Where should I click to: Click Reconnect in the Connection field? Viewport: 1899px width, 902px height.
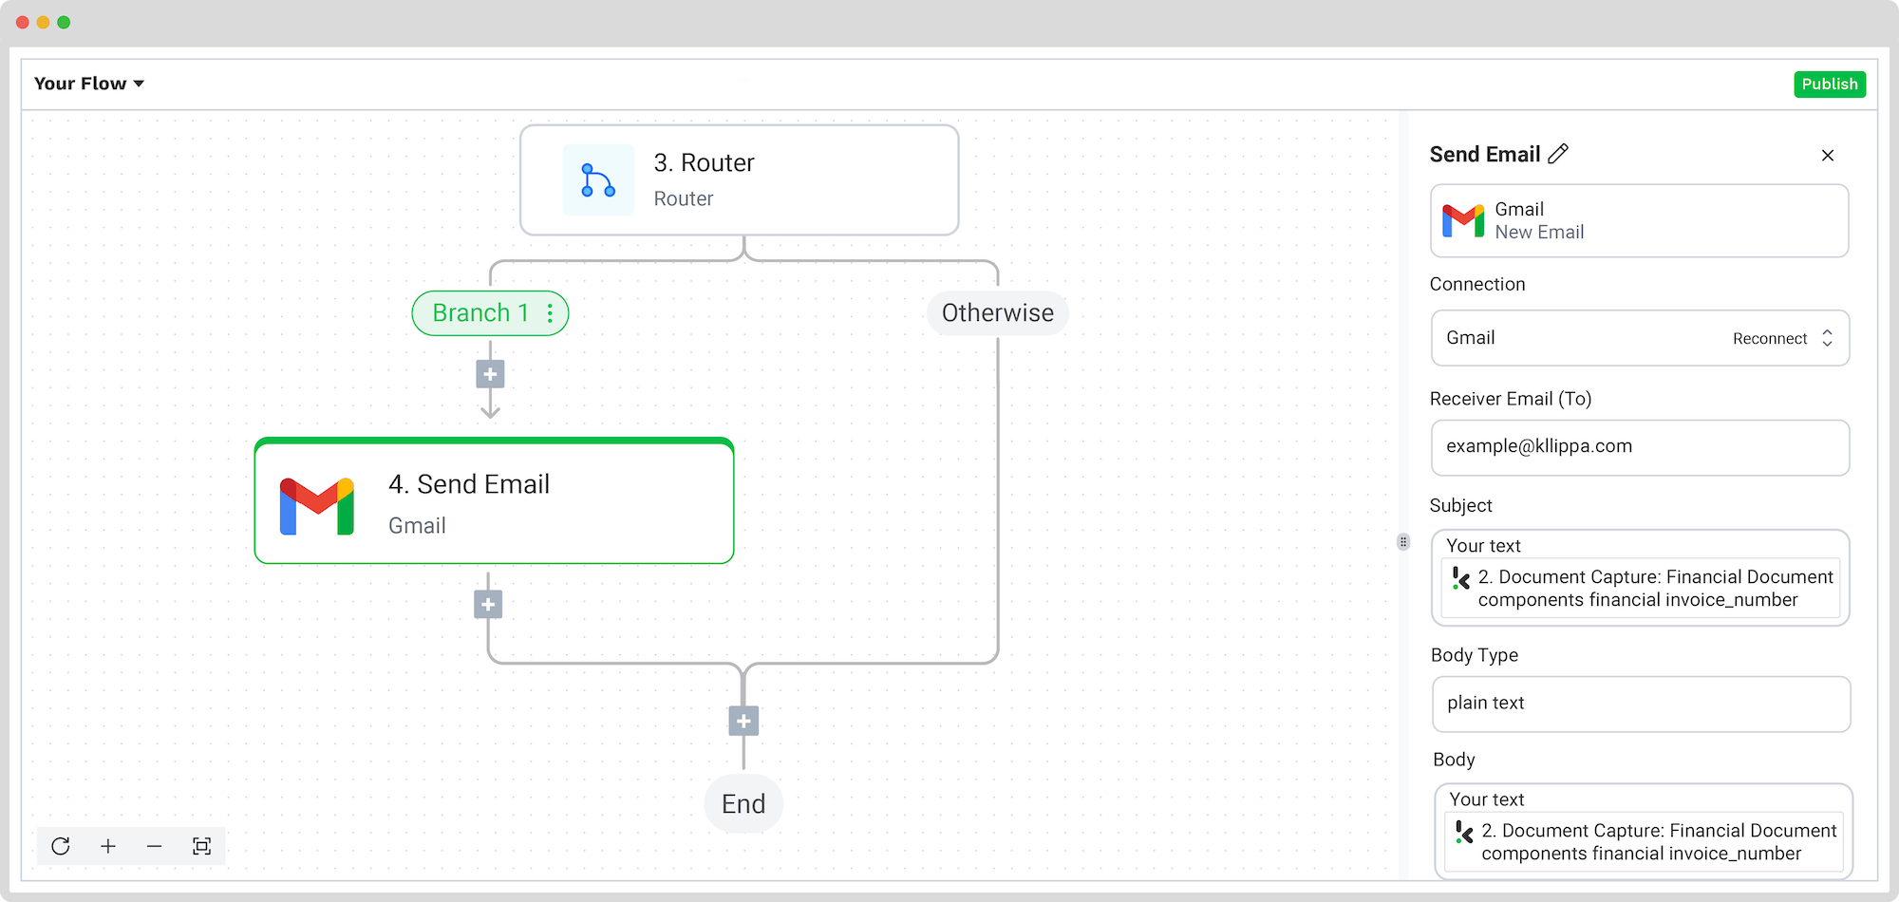(x=1770, y=339)
